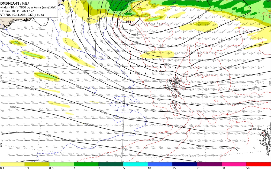This screenshot has width=271, height=170.
Task: Click the 'IT: Fim. 18. 11. 2021 12Z' line
Action: pyautogui.click(x=17, y=11)
